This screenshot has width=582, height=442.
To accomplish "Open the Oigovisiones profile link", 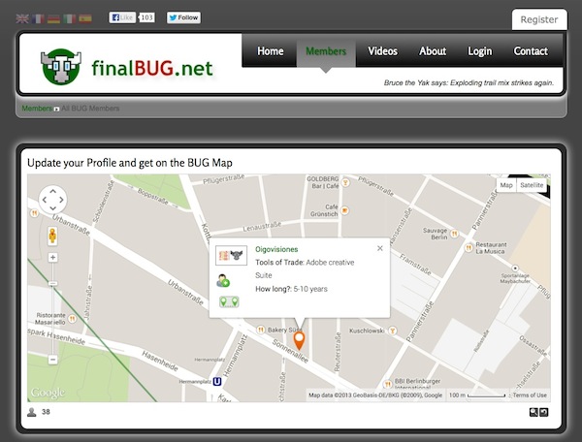I will (276, 249).
